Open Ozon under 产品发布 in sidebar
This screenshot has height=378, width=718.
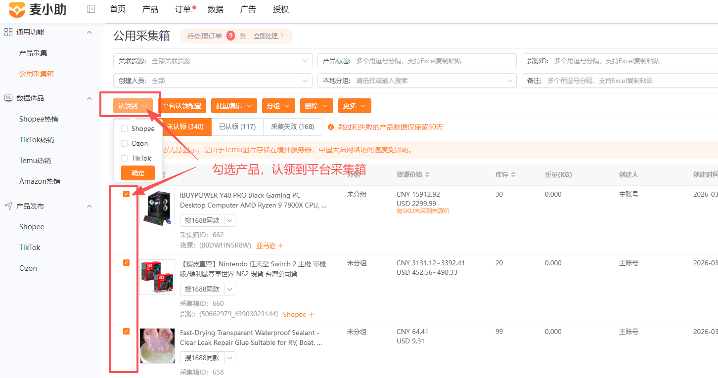(x=28, y=268)
